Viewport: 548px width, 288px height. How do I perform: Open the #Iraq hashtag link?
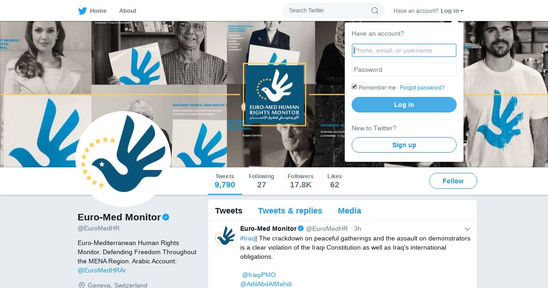(248, 238)
